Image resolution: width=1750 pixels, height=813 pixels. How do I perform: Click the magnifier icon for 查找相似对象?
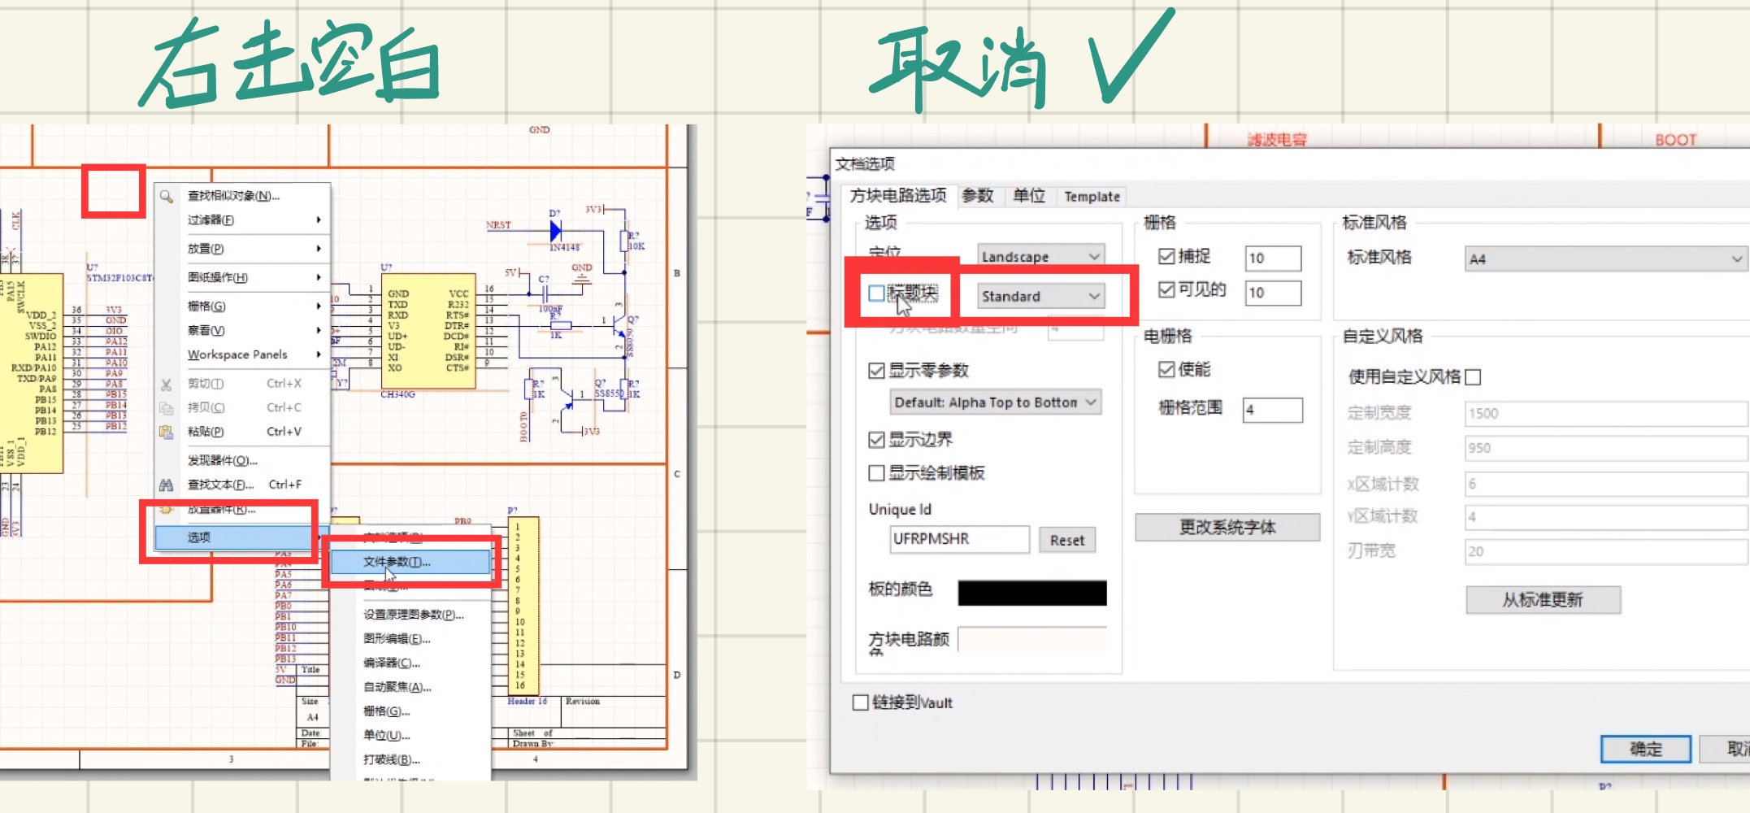(165, 194)
